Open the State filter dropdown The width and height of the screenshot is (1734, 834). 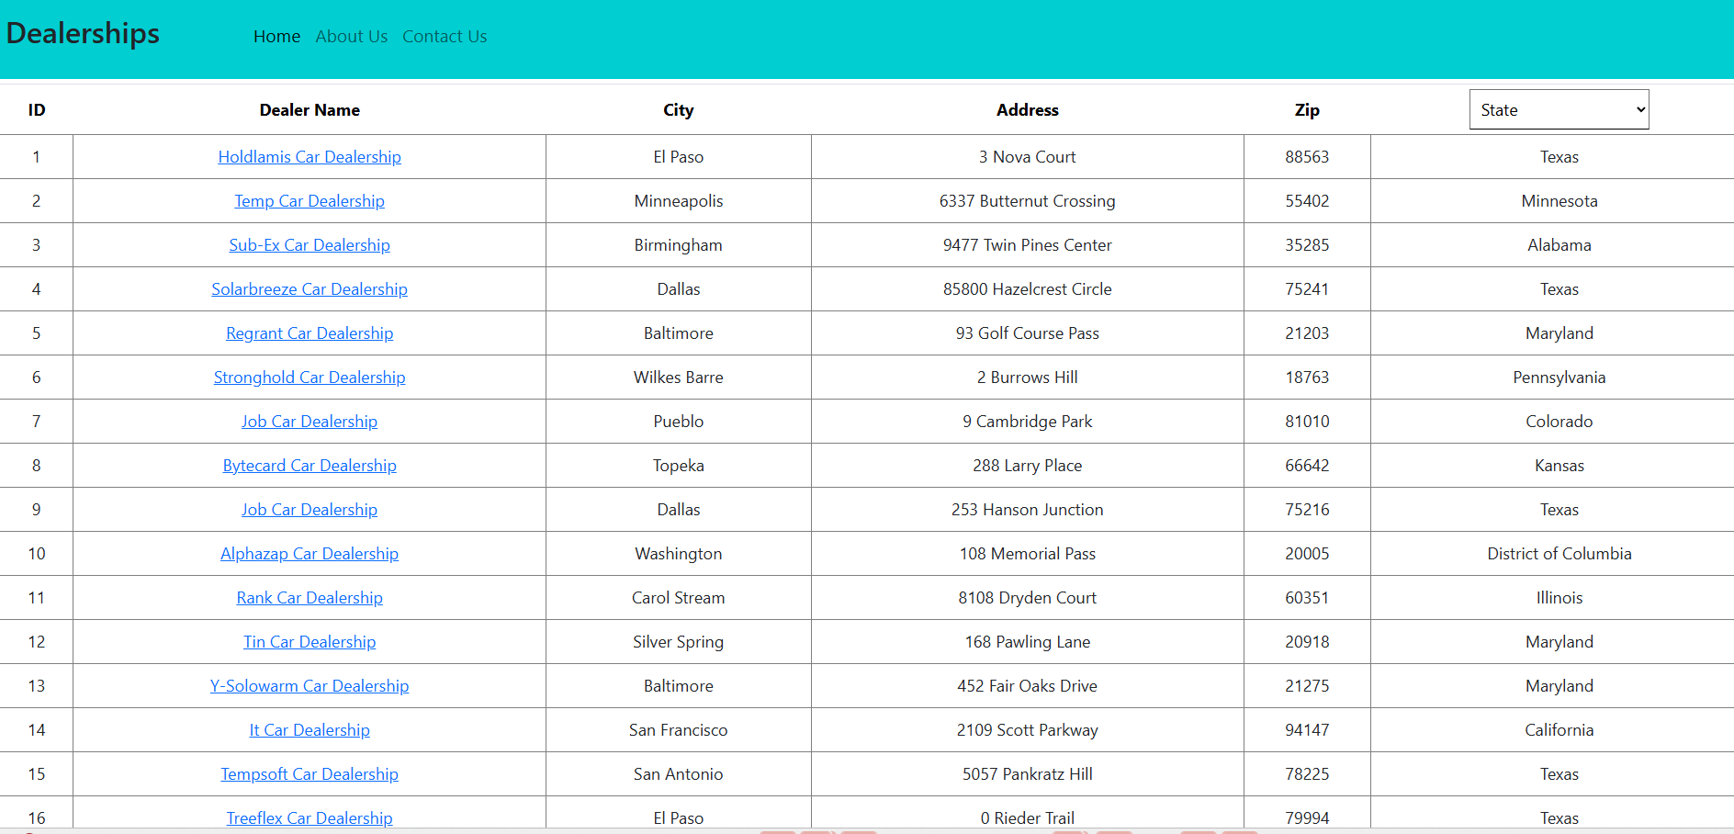[x=1559, y=109]
